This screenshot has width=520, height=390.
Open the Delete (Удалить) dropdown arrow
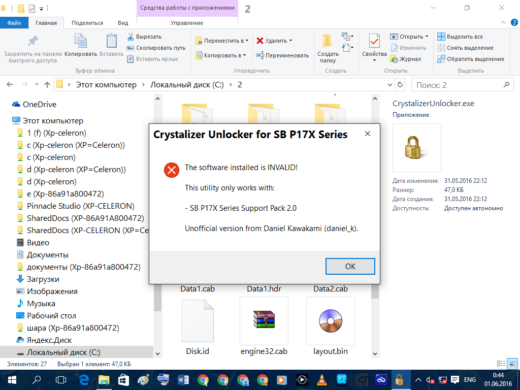(291, 41)
